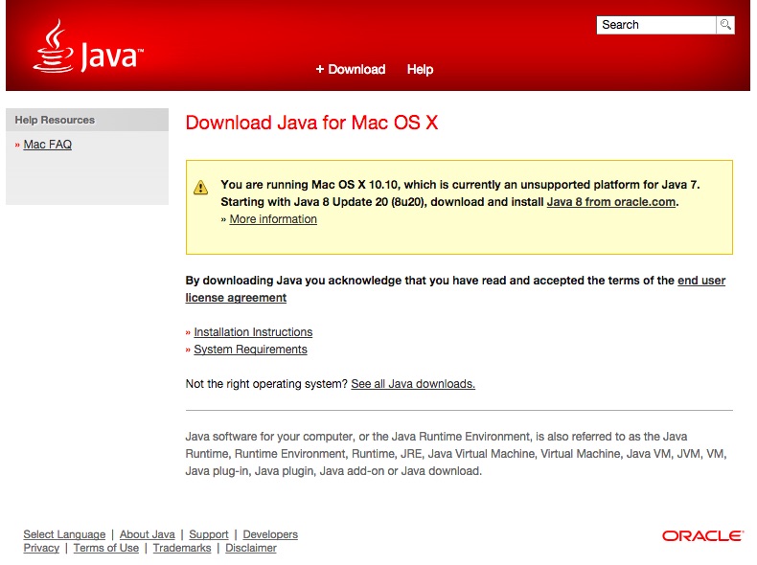Read the Terms of Use link
The height and width of the screenshot is (565, 757).
click(x=105, y=548)
